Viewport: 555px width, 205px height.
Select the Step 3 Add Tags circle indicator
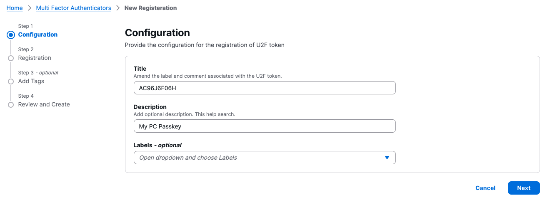11,82
